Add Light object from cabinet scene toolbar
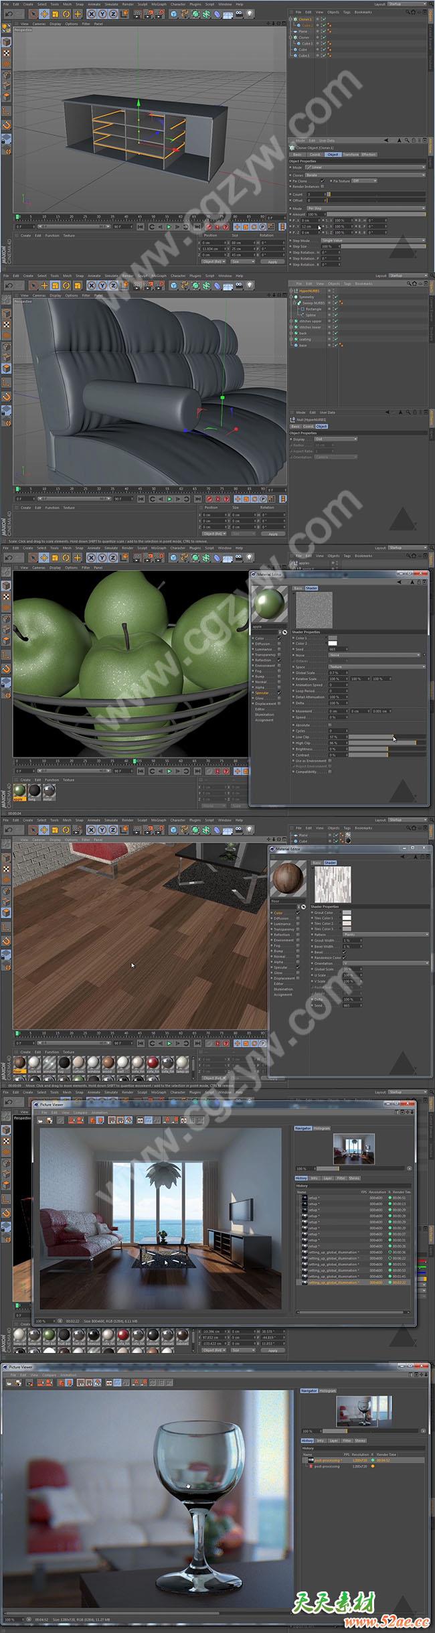Screen dimensions: 435x1633 pos(250,13)
